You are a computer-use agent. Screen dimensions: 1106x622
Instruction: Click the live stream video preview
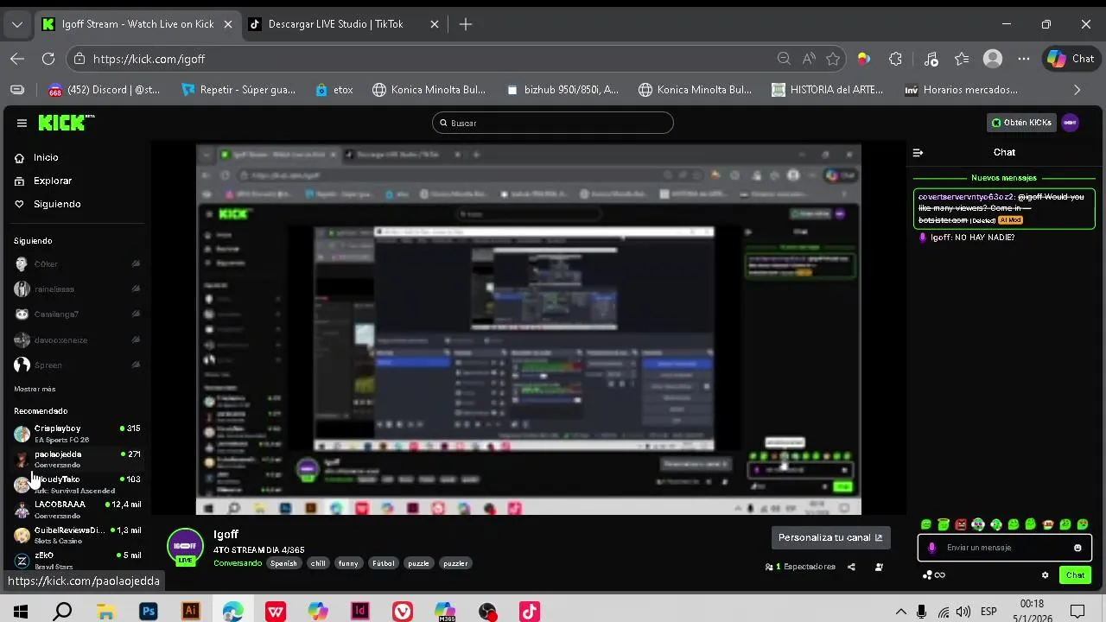click(529, 329)
